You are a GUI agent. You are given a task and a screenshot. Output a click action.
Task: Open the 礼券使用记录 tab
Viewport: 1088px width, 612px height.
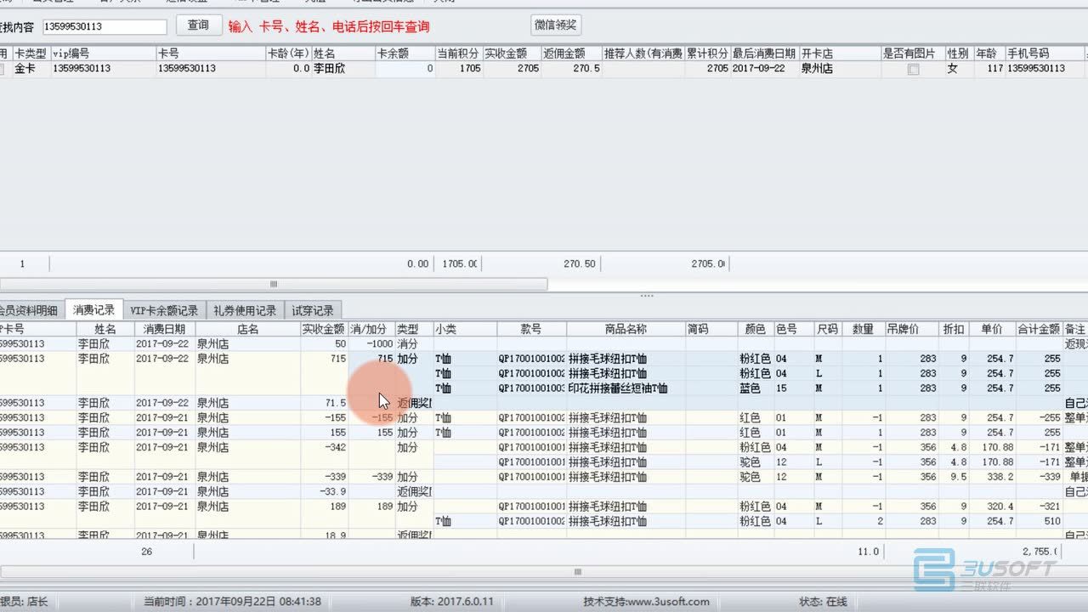pos(245,310)
